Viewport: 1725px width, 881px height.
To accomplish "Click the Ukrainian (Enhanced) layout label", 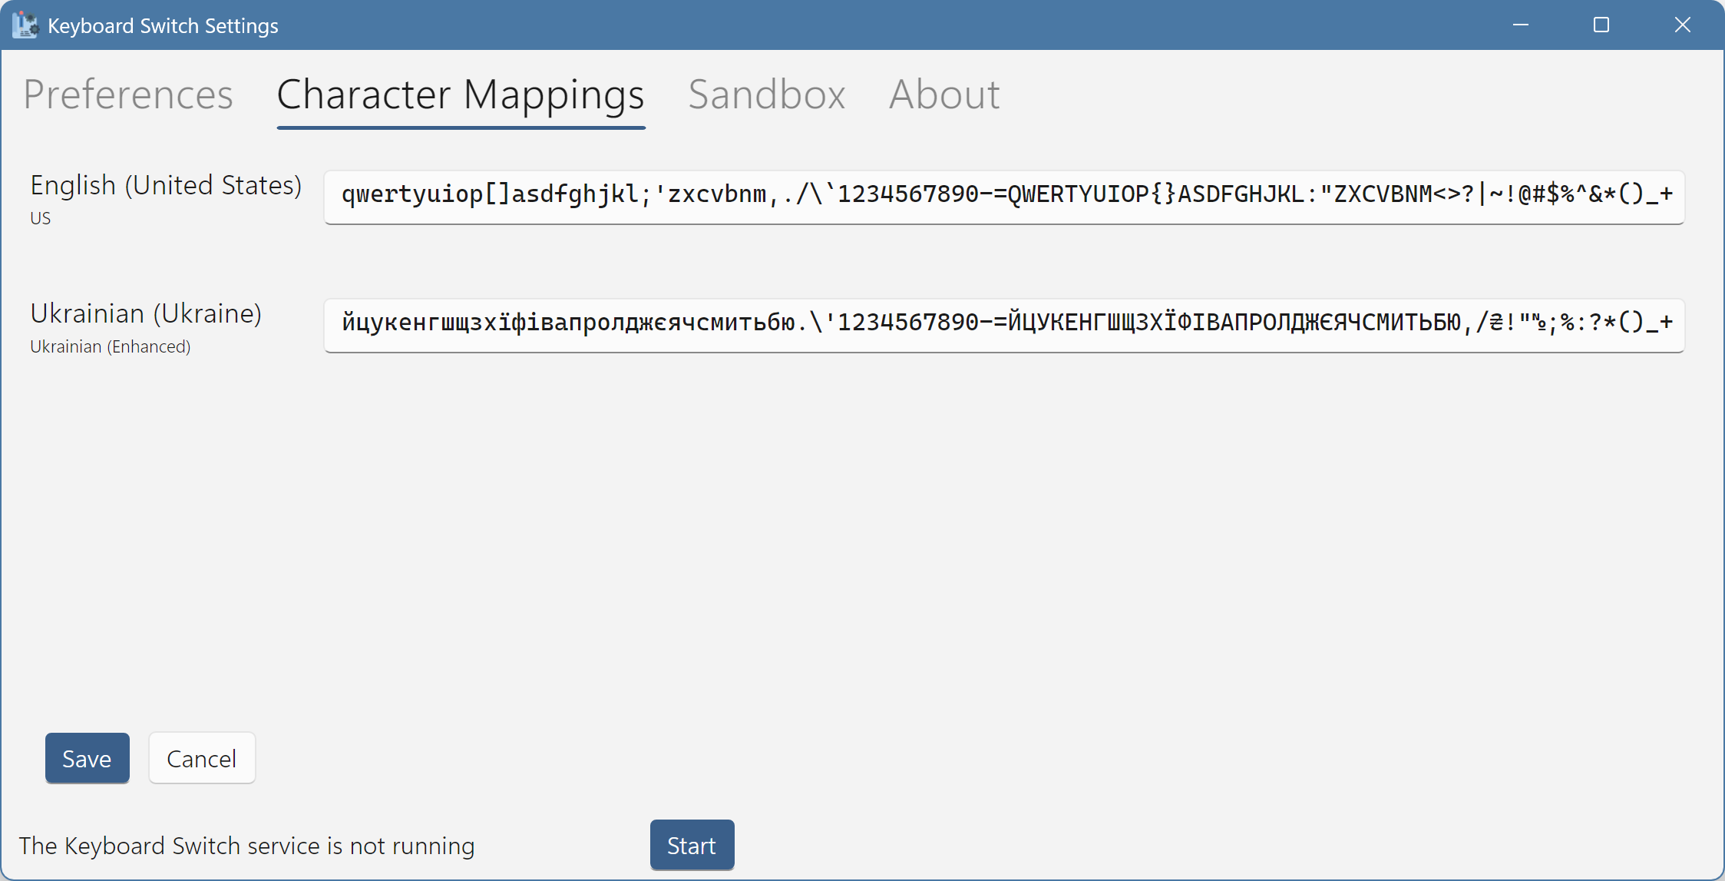I will 111,346.
